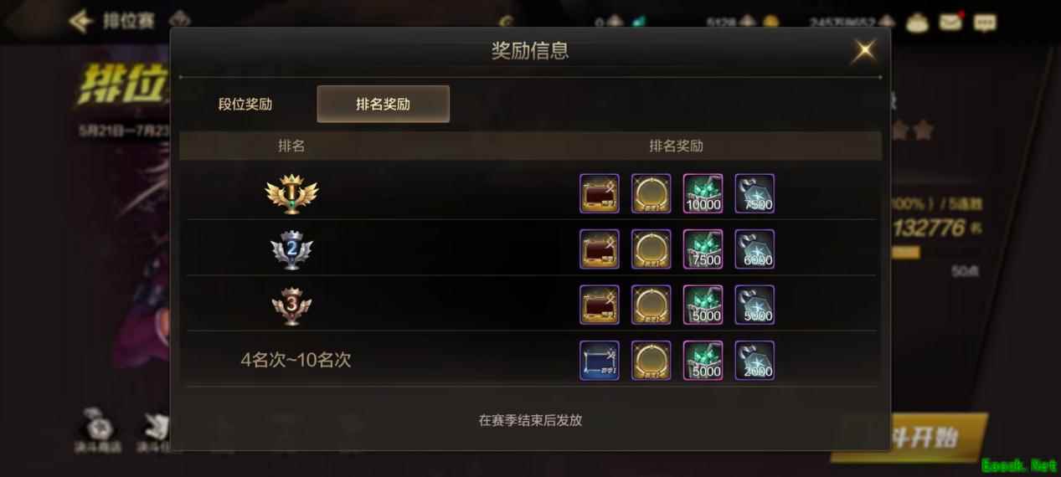Screen dimensions: 1061x477
Task: Open the chat bubble icon in top bar
Action: pos(985,22)
